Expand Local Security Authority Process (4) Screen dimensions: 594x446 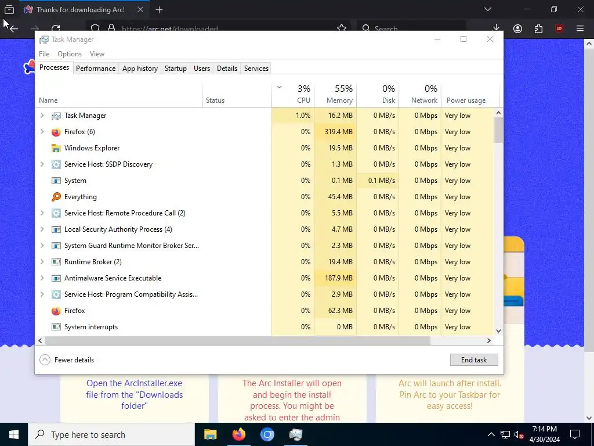pyautogui.click(x=42, y=229)
